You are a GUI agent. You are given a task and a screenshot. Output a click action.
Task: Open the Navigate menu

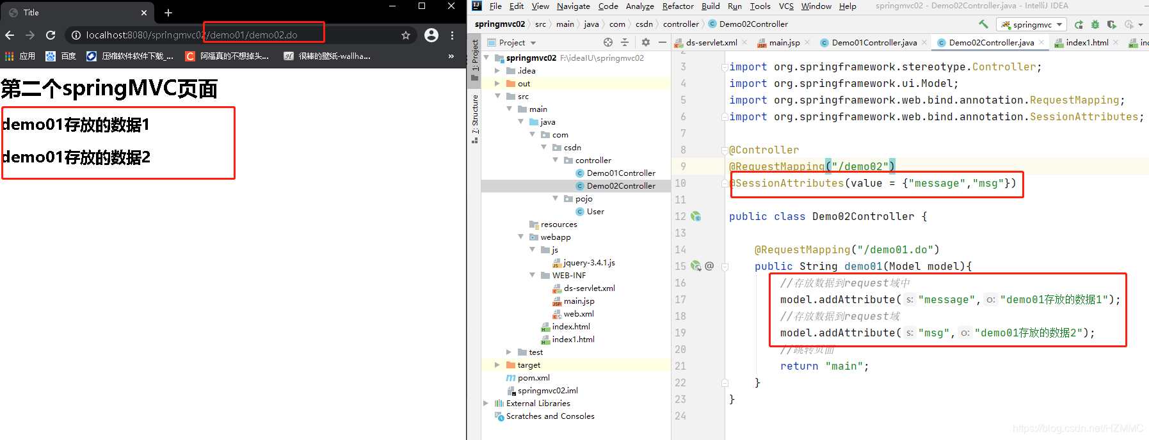coord(574,6)
